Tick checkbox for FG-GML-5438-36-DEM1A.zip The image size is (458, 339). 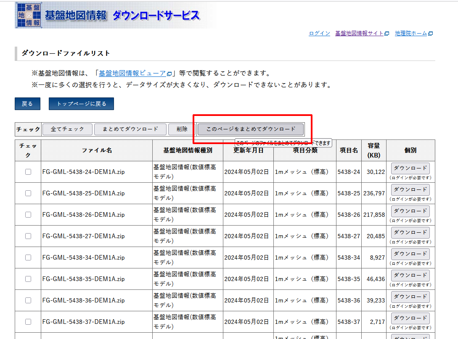point(28,300)
